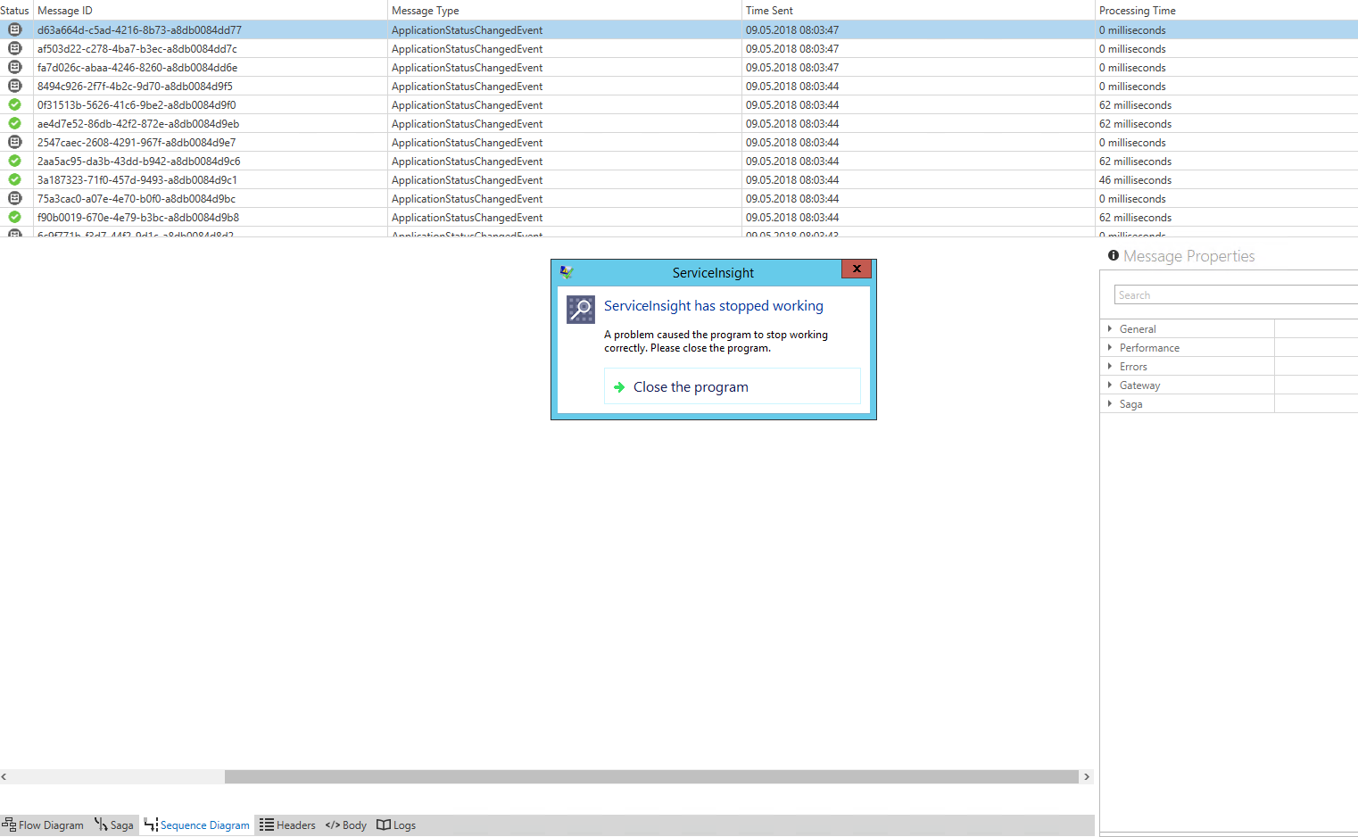This screenshot has width=1358, height=837.
Task: Expand the Saga properties section
Action: point(1110,403)
